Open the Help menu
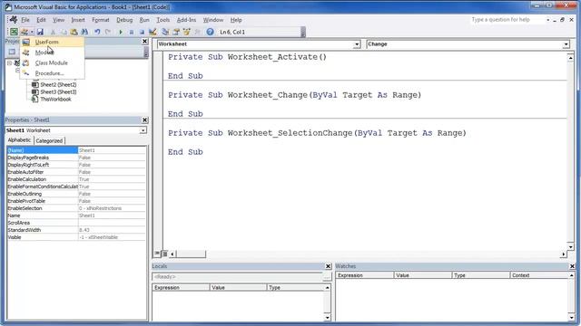581x326 pixels. tap(236, 20)
